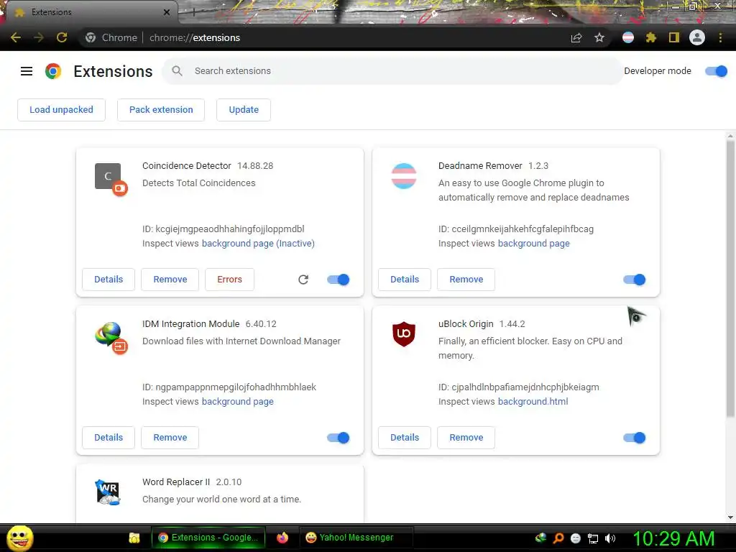Screen dimensions: 736x552
Task: Click the Deadname Remover flag icon in card
Action: pyautogui.click(x=404, y=176)
